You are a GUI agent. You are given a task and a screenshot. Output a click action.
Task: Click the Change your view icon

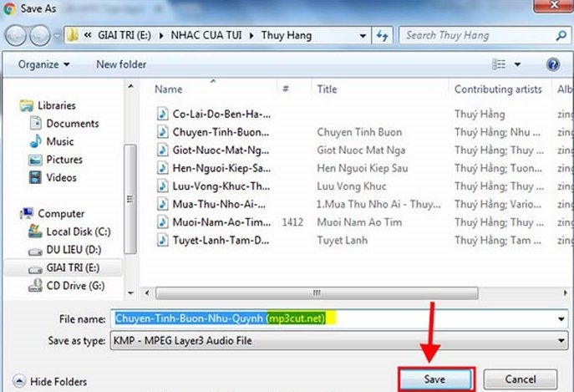(x=499, y=64)
